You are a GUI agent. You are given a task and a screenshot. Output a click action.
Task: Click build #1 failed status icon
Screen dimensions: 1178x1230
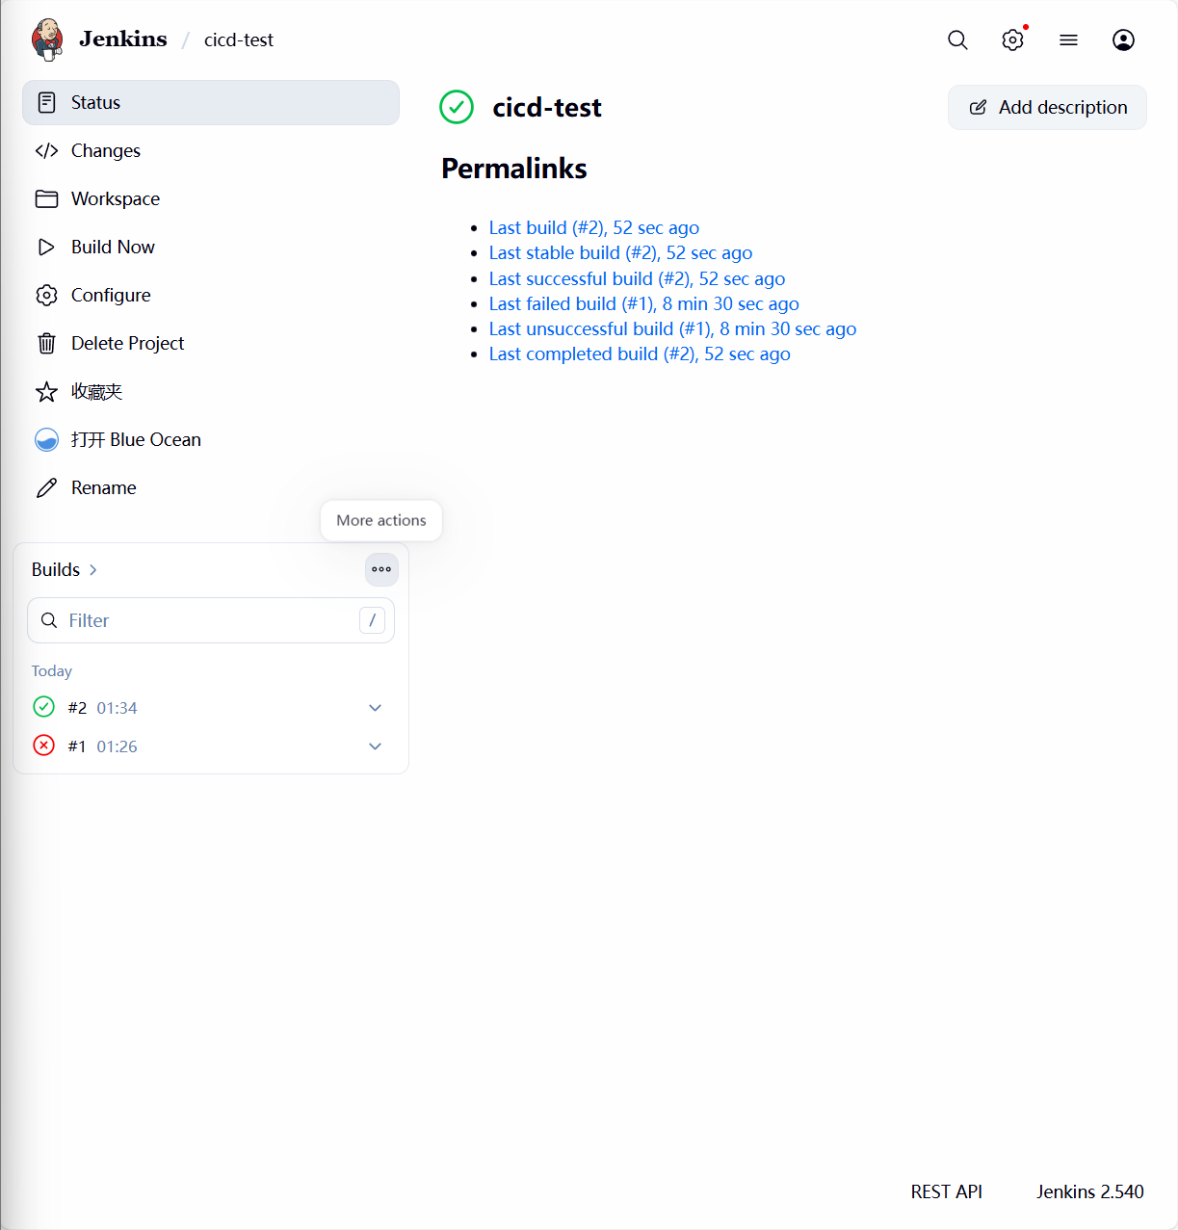[x=44, y=746]
